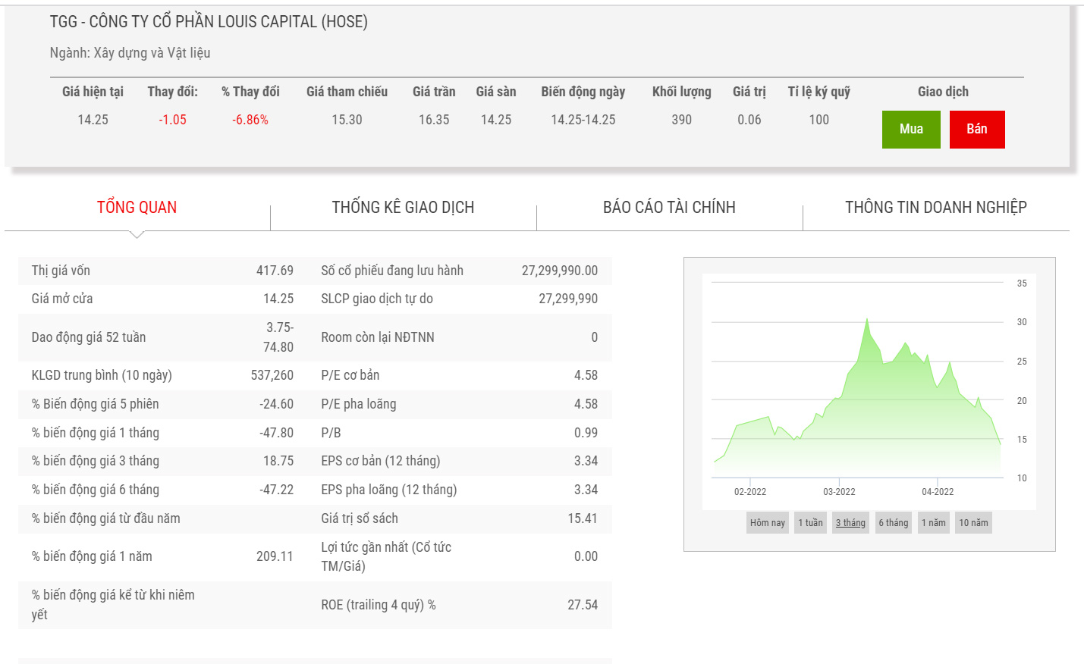Select Hôm nay chart range
The image size is (1084, 664).
(767, 523)
